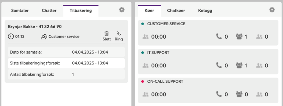
Task: Switch to the Samtaler tab
Action: (x=20, y=11)
